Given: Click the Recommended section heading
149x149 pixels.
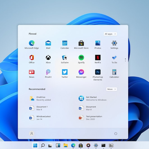Looking at the screenshot, I should (37, 89).
